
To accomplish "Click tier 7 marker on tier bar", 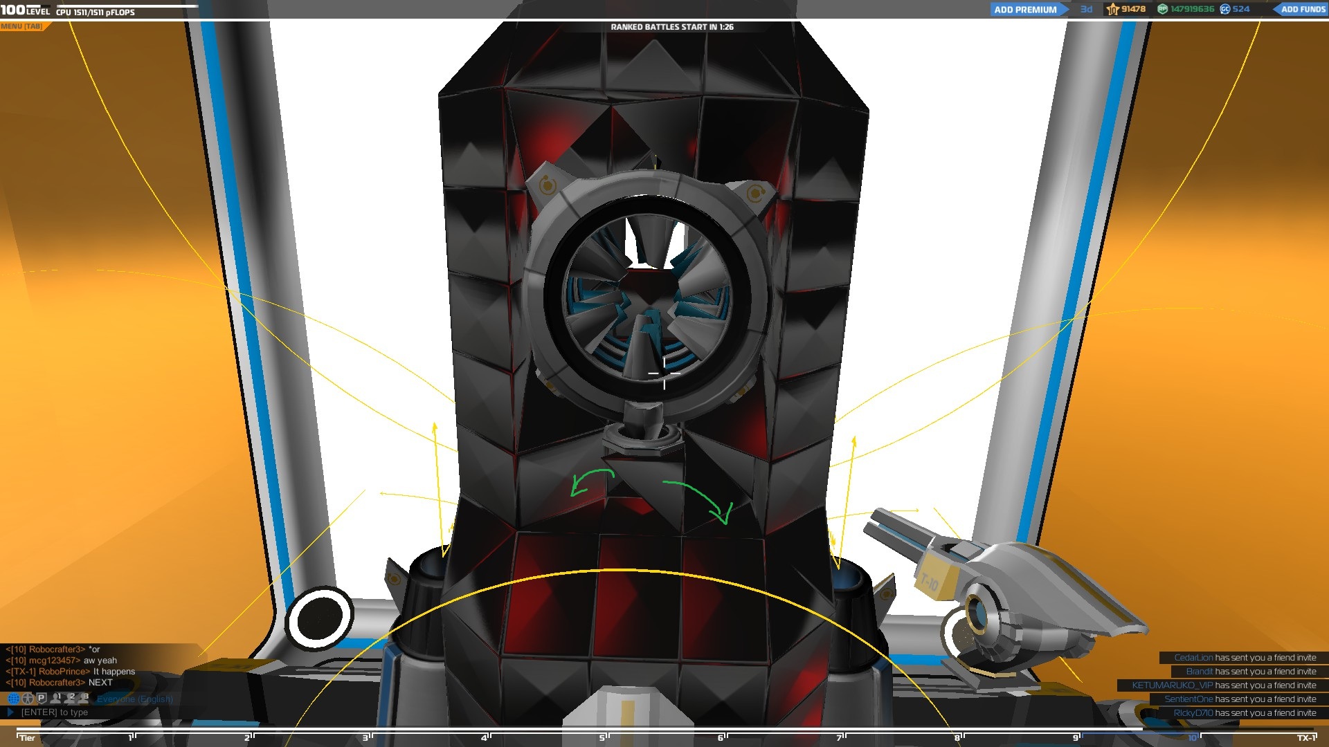I will coord(840,737).
